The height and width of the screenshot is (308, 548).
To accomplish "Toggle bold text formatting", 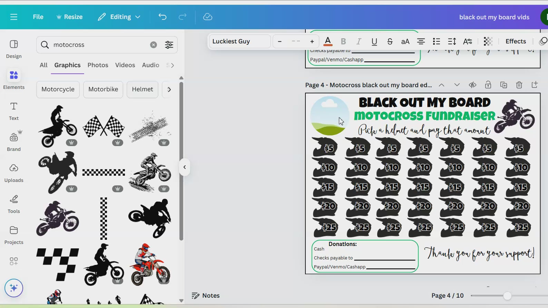I will (x=343, y=41).
